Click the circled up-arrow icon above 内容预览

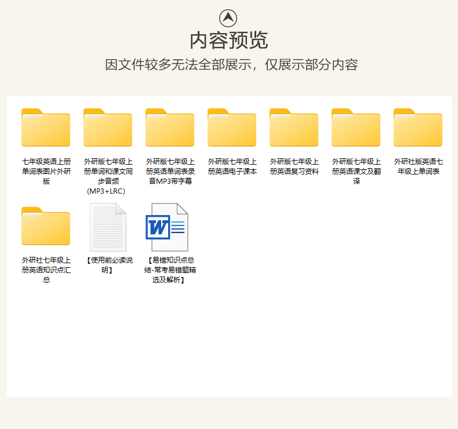point(228,18)
